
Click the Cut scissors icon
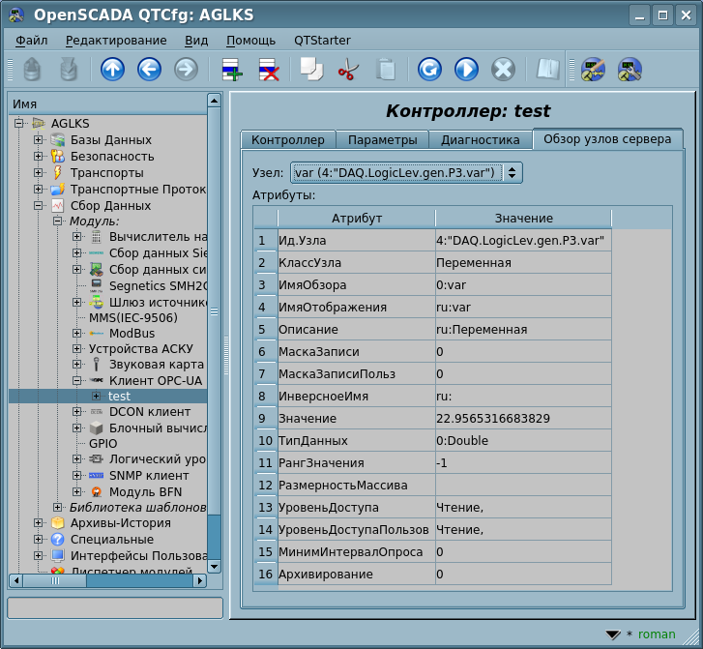tap(348, 70)
